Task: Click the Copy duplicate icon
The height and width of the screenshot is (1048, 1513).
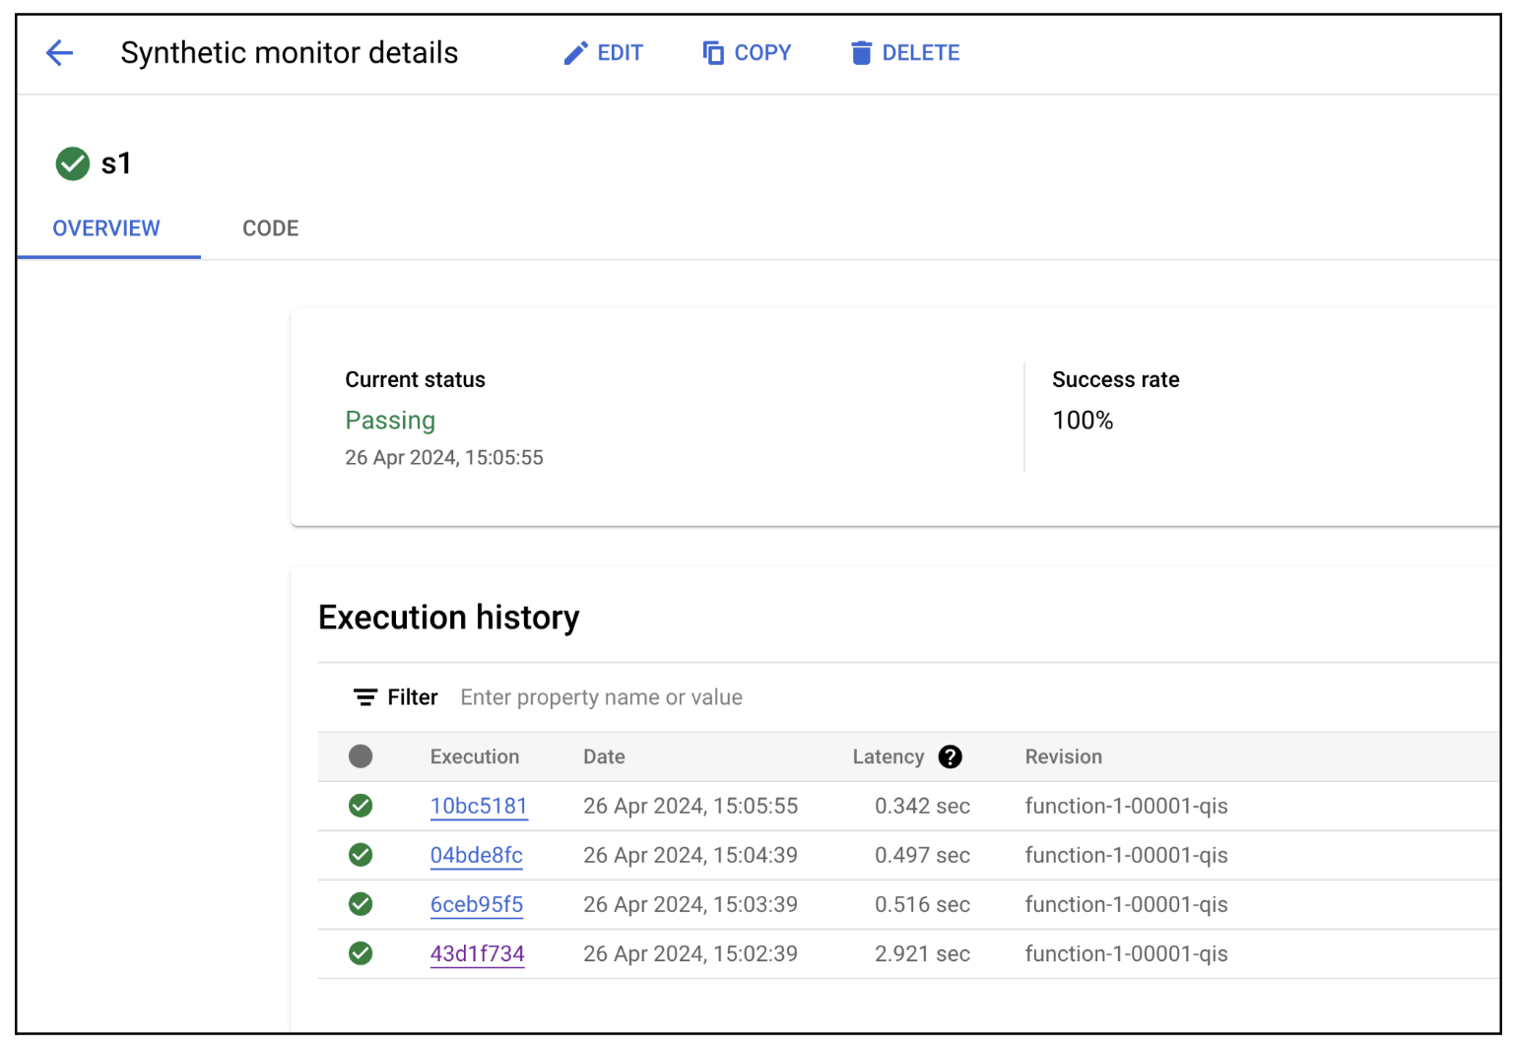Action: (x=713, y=53)
